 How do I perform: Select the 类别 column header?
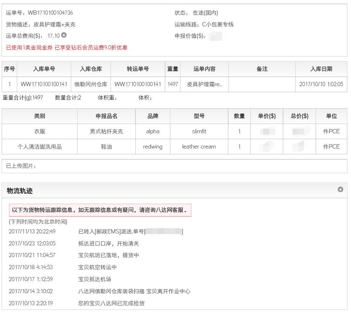point(39,116)
